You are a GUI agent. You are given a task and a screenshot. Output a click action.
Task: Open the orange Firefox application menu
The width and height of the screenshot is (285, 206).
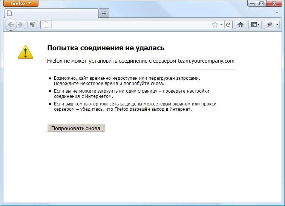coord(21,3)
